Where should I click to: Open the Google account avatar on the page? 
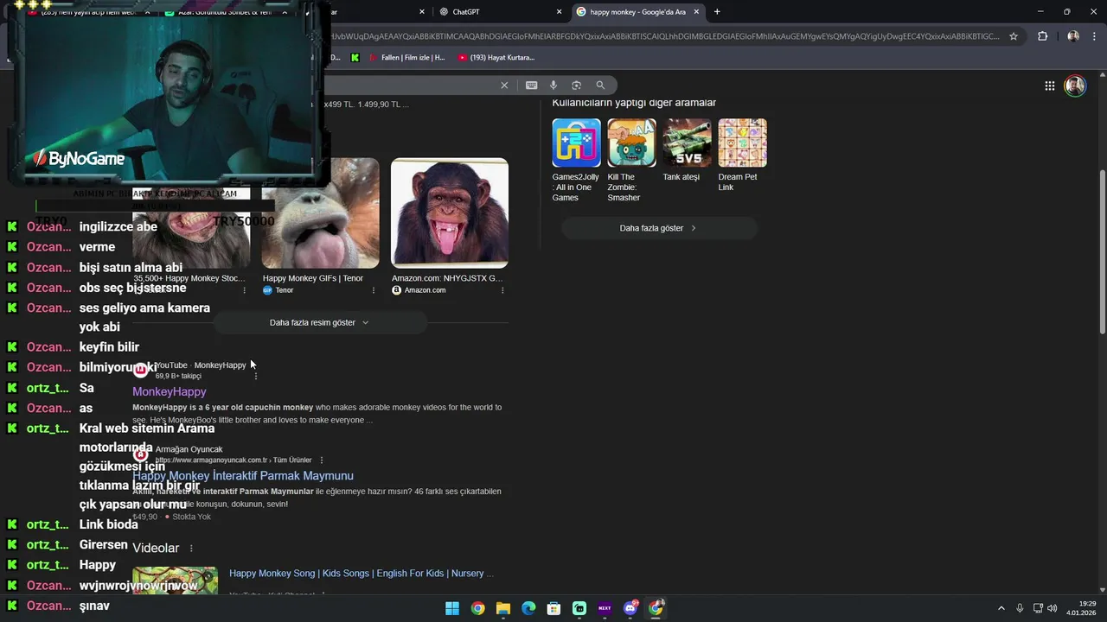coord(1075,86)
